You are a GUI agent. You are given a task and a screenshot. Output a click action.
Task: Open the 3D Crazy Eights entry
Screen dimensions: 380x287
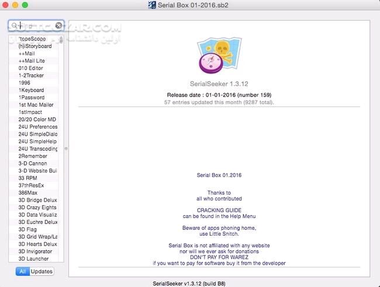tap(37, 208)
